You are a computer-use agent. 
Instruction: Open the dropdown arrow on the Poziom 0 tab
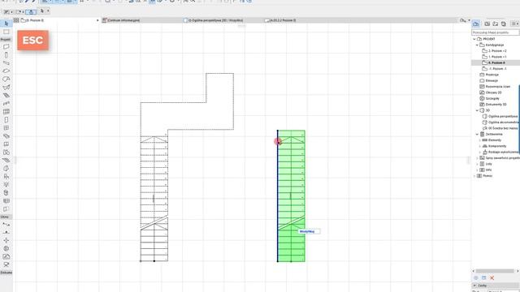[x=97, y=20]
